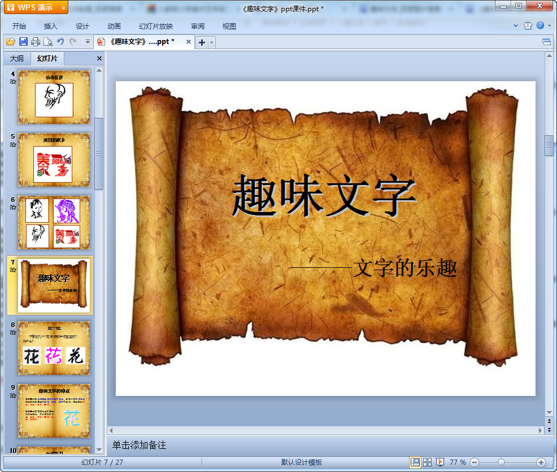
Task: Click the zoom slider handle
Action: pyautogui.click(x=501, y=462)
